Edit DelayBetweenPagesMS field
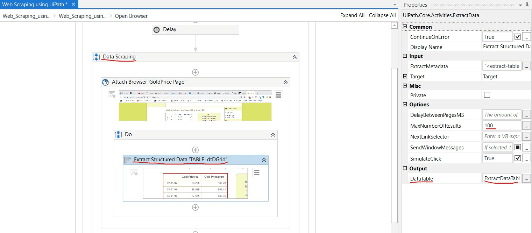Image resolution: width=532 pixels, height=233 pixels. 502,114
